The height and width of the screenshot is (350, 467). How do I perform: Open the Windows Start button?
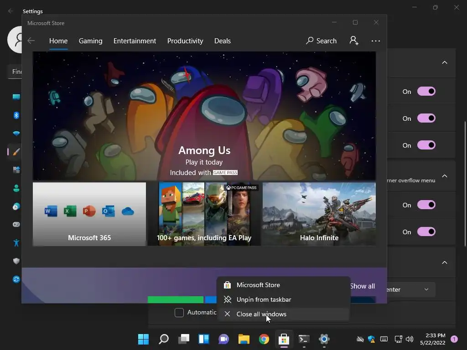pos(143,339)
